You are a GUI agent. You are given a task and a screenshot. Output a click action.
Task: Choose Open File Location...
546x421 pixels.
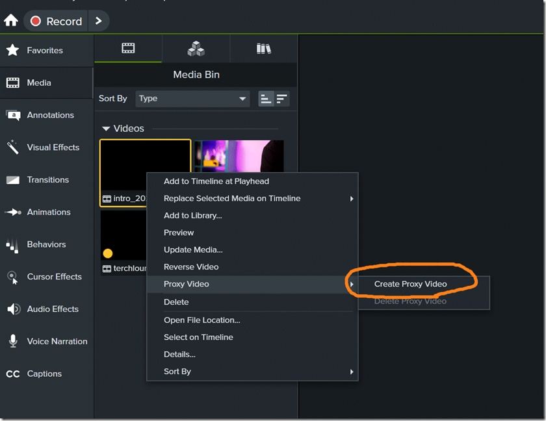(252, 320)
